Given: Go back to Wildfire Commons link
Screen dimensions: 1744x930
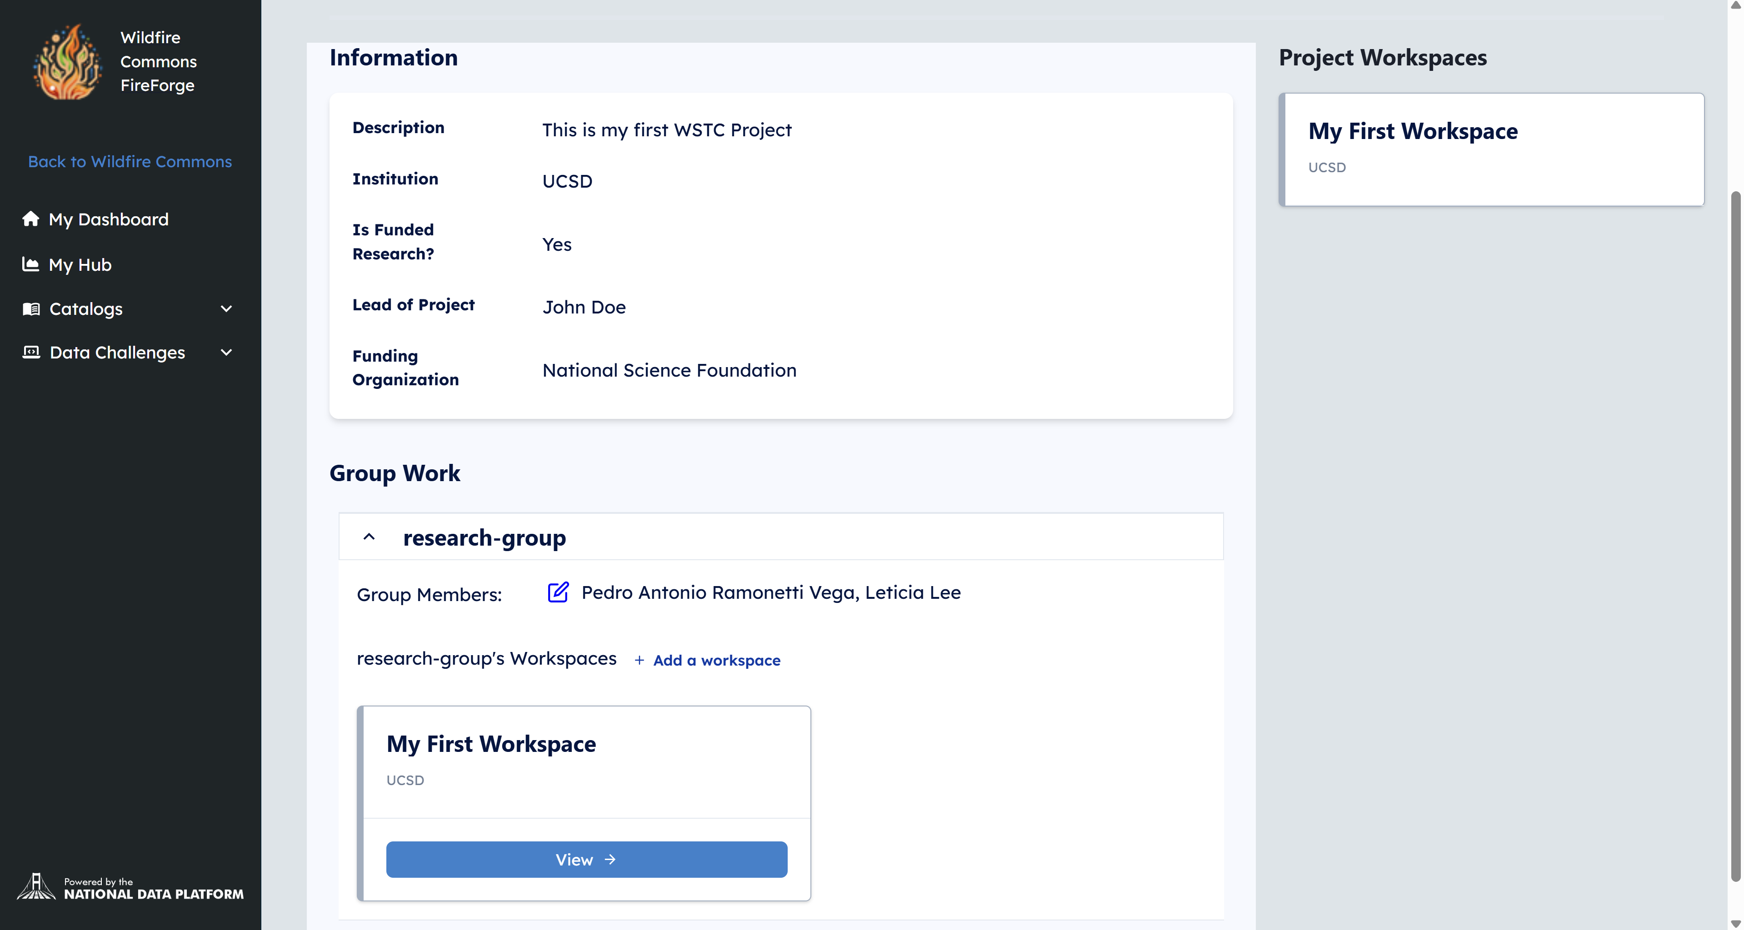Looking at the screenshot, I should pos(130,162).
